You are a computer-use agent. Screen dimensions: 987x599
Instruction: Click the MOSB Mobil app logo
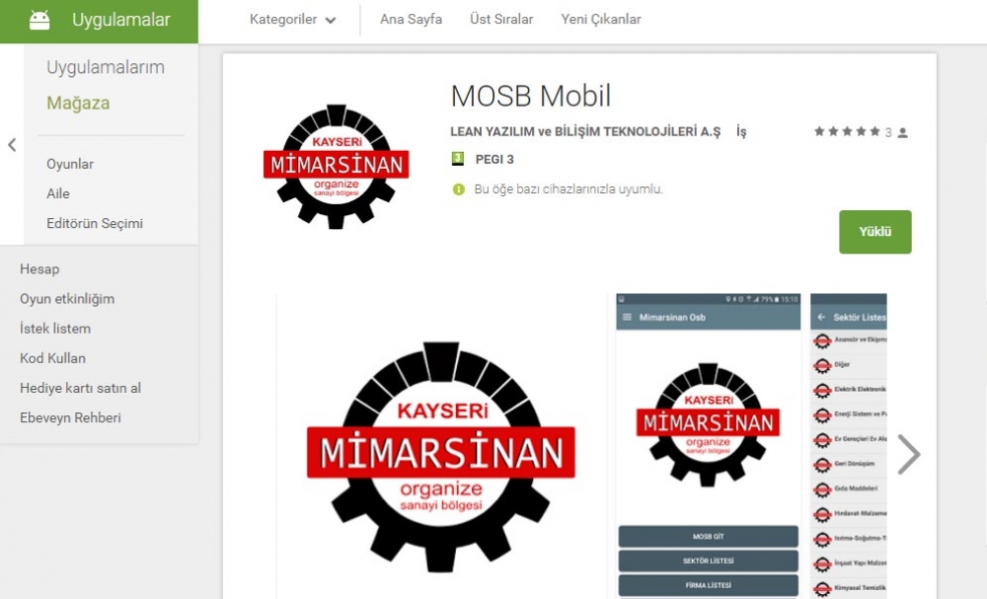click(x=337, y=167)
